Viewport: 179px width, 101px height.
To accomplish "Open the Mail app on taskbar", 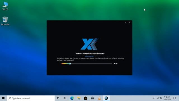I will pyautogui.click(x=93, y=98).
